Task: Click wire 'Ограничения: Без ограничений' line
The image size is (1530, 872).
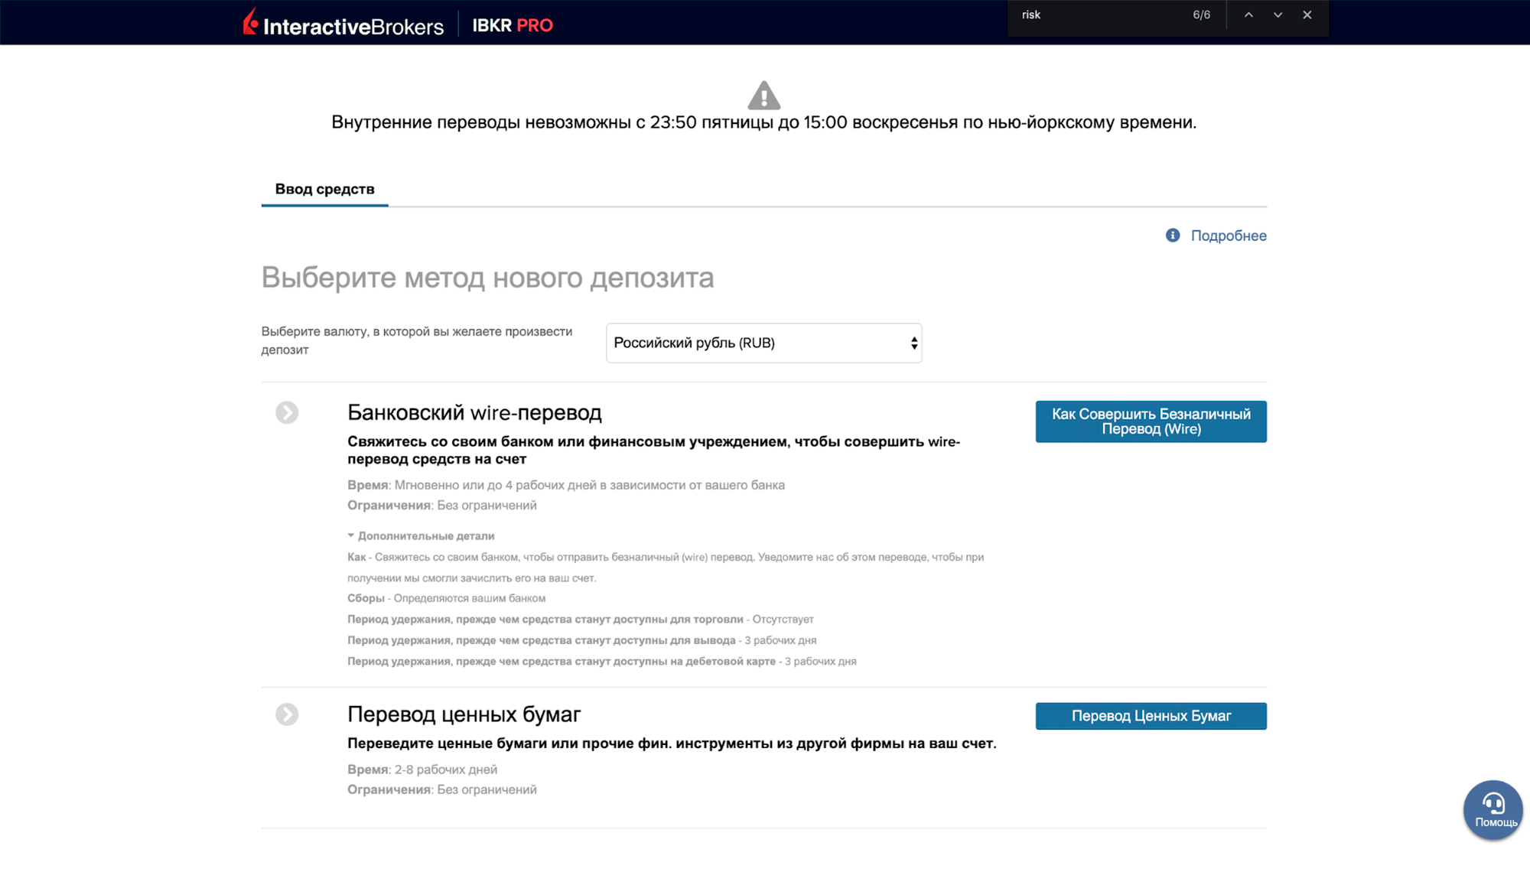Action: pos(441,506)
